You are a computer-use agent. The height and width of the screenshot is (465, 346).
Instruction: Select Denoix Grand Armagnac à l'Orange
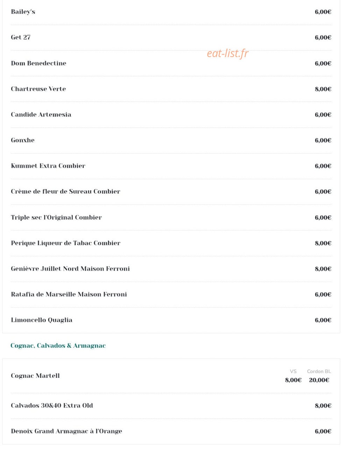[x=66, y=431]
